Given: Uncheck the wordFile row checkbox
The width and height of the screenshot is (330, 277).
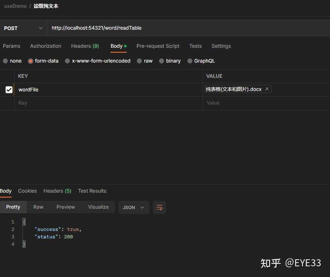Looking at the screenshot, I should 9,89.
